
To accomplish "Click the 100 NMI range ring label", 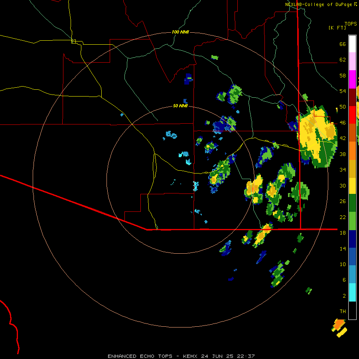I will (x=180, y=32).
